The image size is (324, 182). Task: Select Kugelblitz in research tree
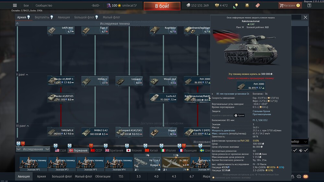(163, 30)
